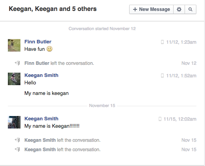Open Keegan Smith link above Hello message
This screenshot has height=166, width=205.
41,75
